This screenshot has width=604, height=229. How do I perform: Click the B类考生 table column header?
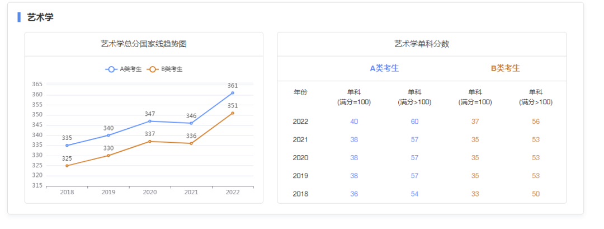(505, 68)
